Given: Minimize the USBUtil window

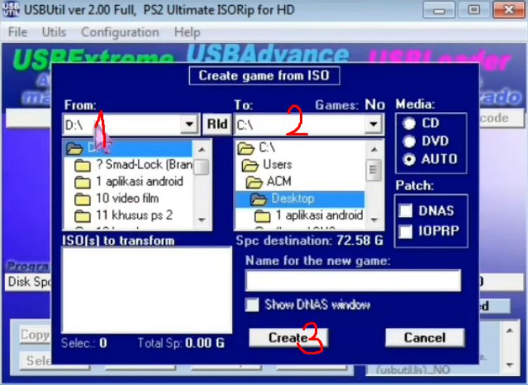Looking at the screenshot, I should pos(439,10).
